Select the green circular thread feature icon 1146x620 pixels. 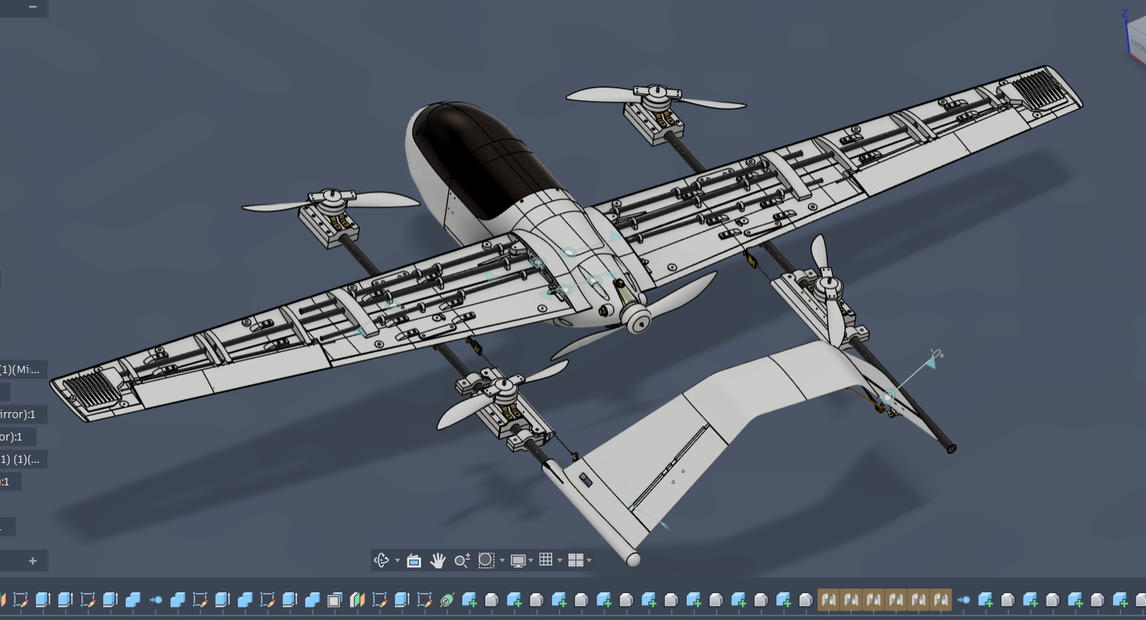pos(447,600)
